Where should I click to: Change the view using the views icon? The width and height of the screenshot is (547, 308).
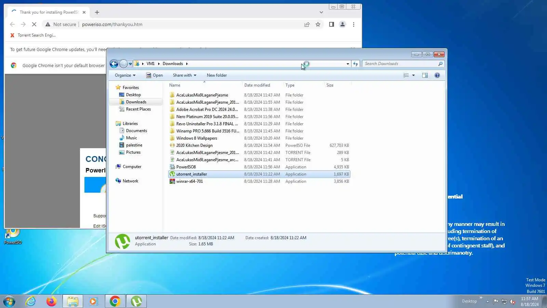click(406, 75)
